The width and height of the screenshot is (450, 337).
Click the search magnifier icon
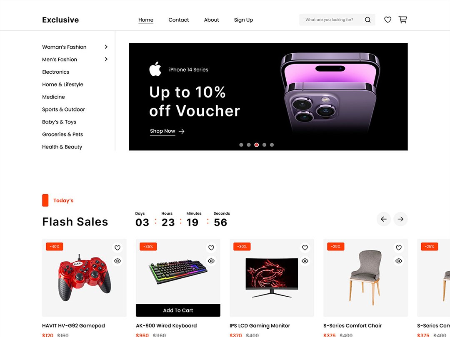tap(367, 20)
